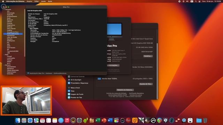Click Mais Informações... button in About window

(x=113, y=65)
